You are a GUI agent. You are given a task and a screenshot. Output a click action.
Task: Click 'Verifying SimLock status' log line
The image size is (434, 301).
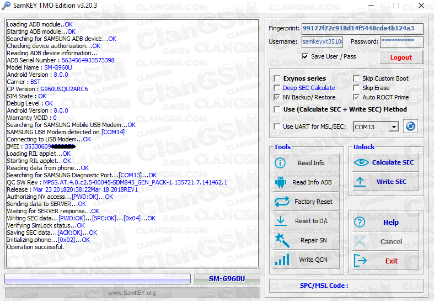point(46,225)
